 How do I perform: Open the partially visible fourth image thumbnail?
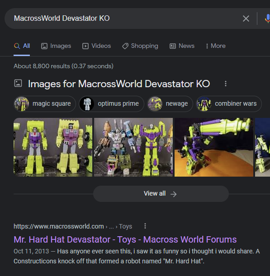click(263, 147)
